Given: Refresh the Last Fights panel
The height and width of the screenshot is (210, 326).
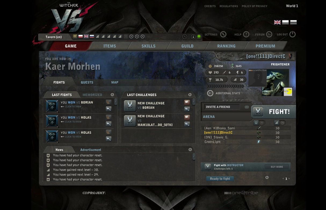Looking at the screenshot, I should 112,95.
